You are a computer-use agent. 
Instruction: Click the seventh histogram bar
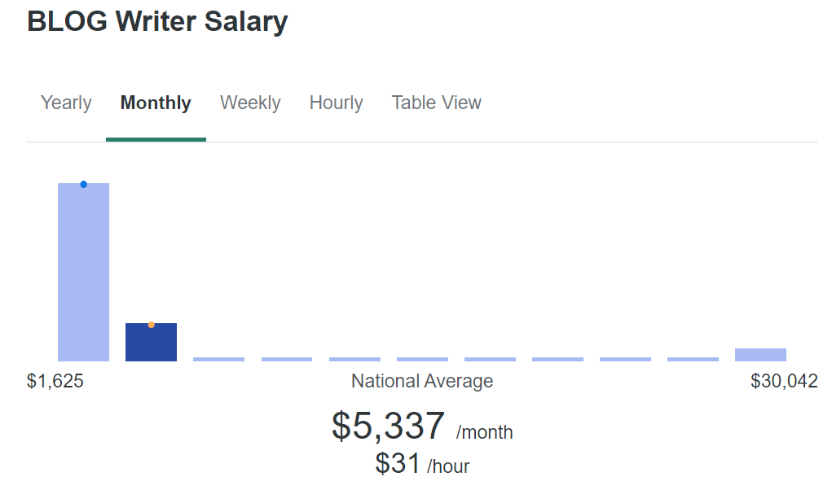point(490,359)
